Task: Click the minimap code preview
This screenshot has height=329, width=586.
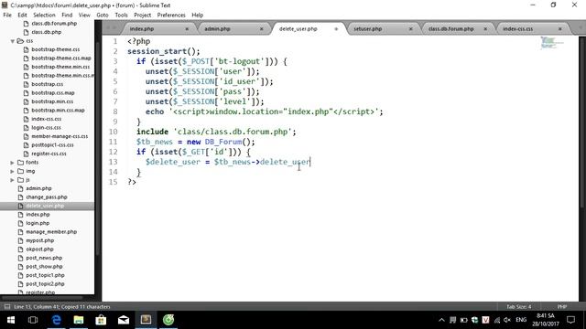Action: 551,43
